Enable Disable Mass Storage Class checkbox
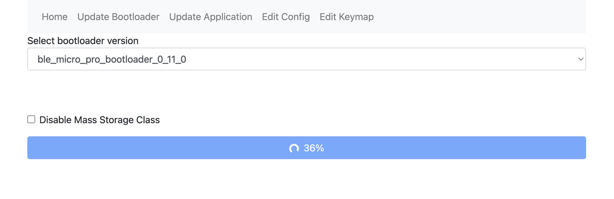This screenshot has width=614, height=199. click(31, 119)
